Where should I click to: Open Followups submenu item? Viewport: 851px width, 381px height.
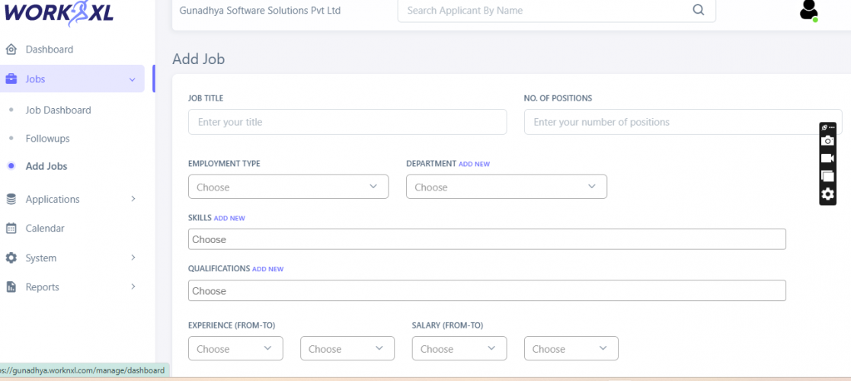[47, 139]
